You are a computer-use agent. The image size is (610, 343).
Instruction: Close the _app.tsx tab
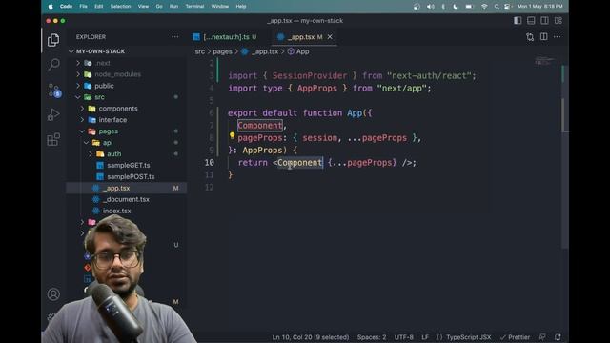click(330, 36)
